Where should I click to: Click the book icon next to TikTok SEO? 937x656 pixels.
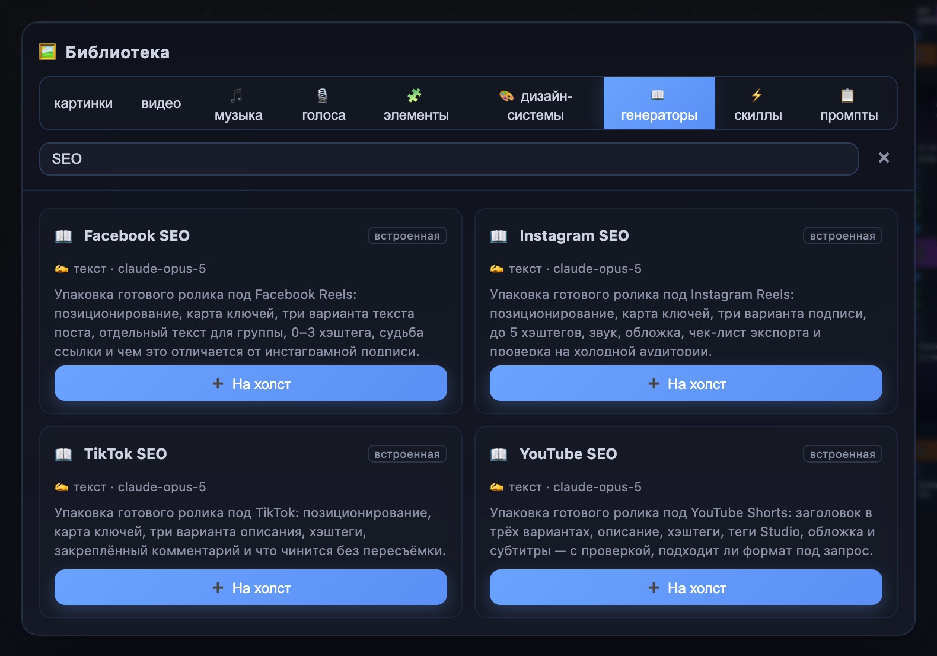click(63, 454)
